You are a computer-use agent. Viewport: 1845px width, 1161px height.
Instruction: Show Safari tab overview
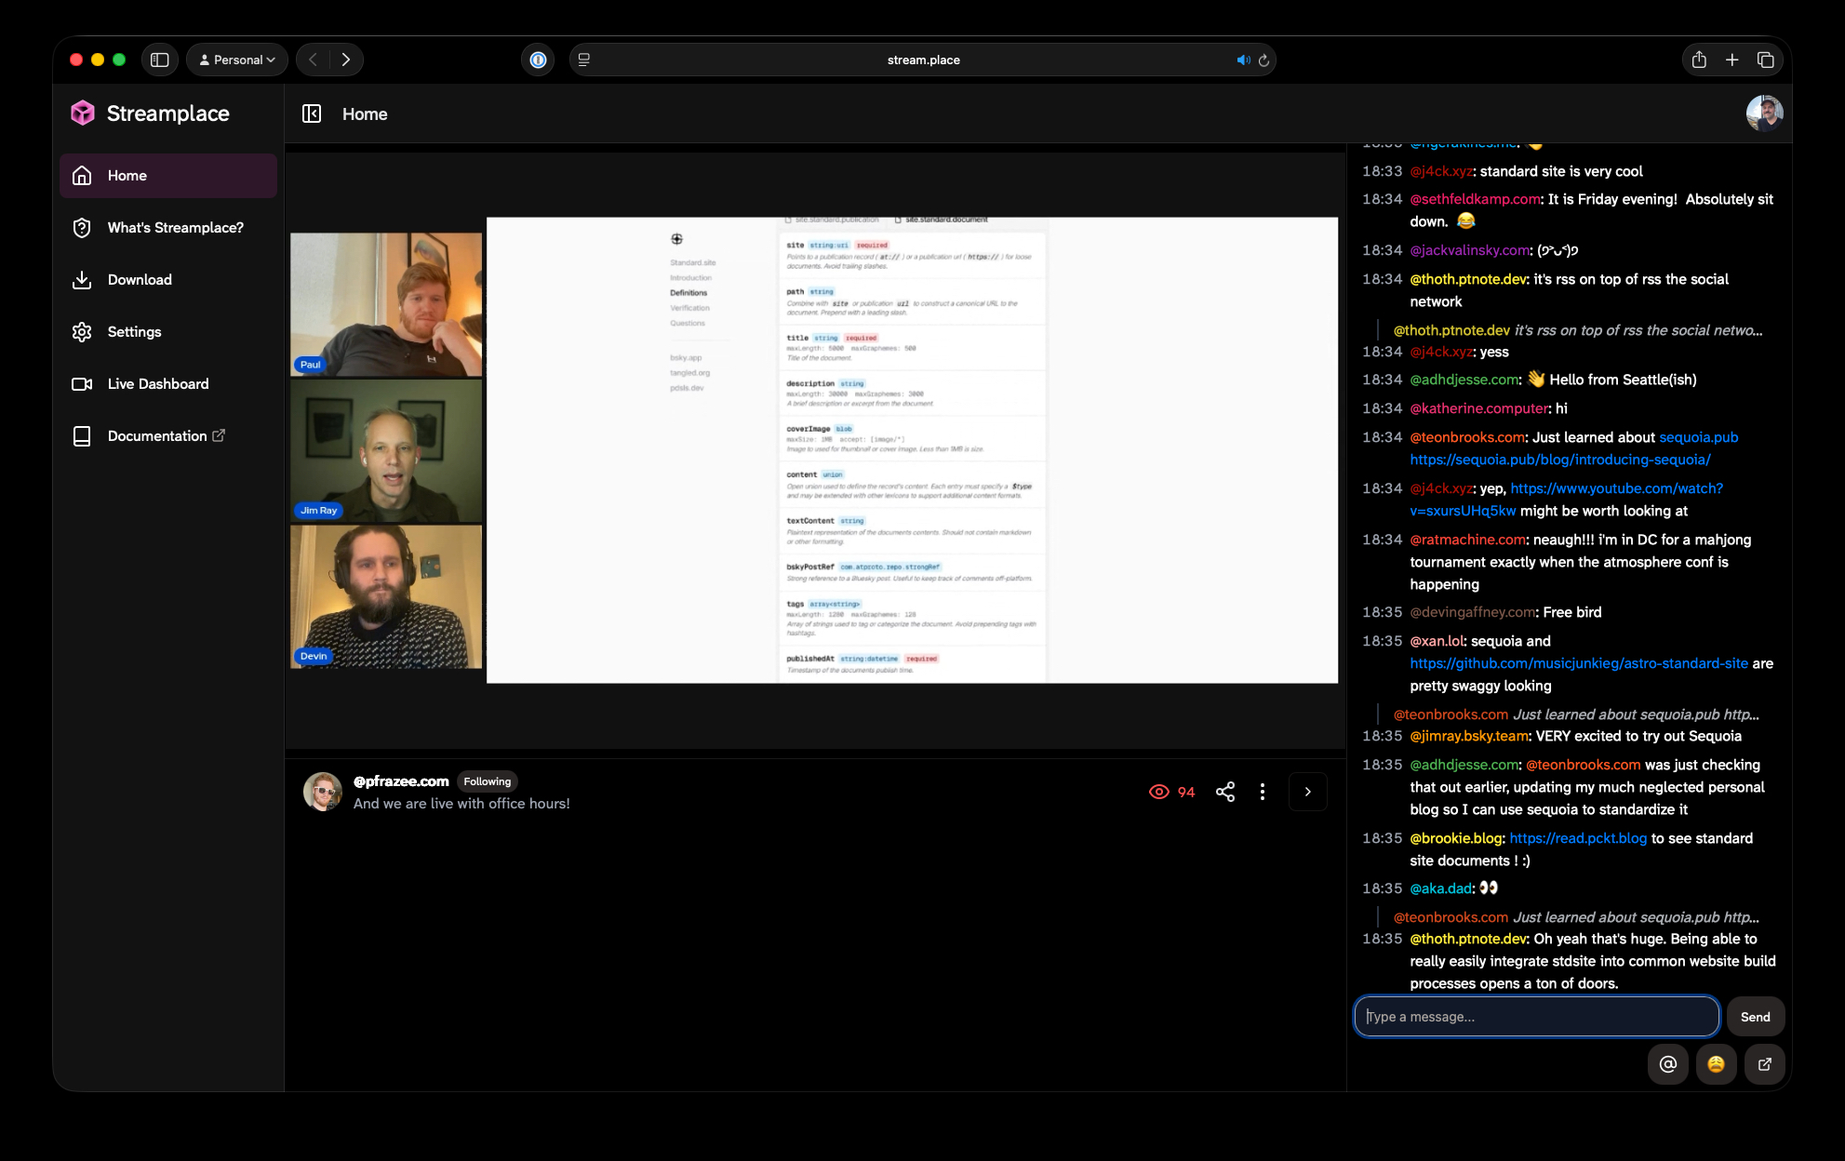1765,60
